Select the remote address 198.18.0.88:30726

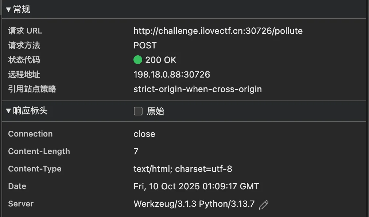pos(172,75)
